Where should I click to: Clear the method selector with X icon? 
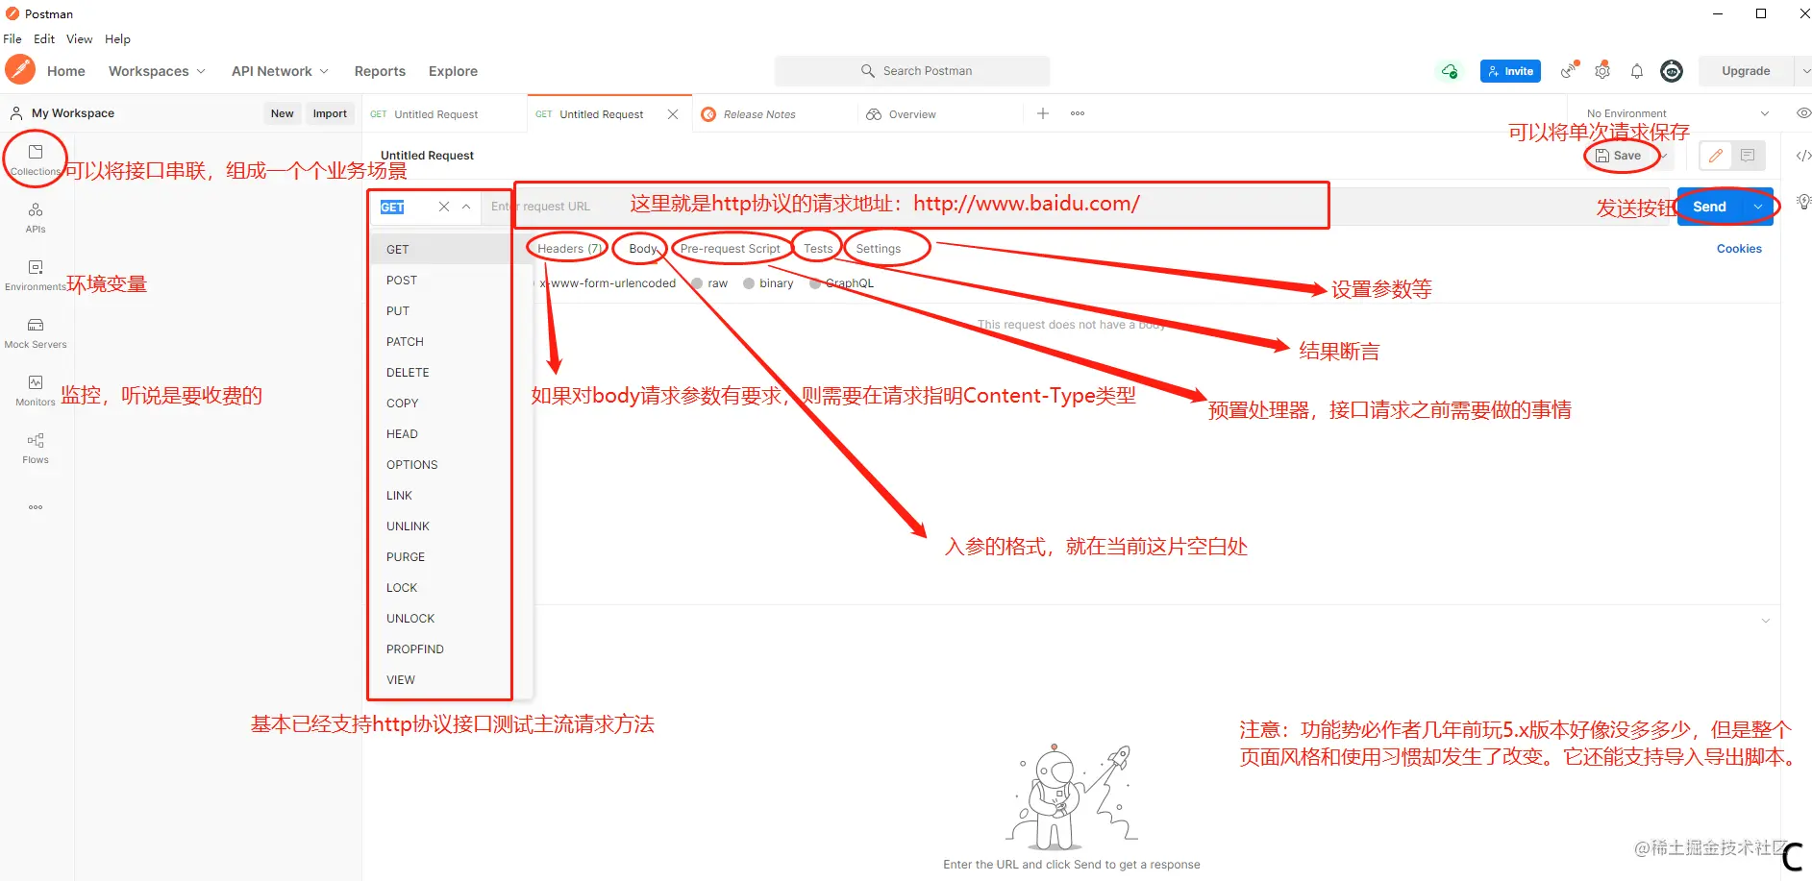[x=444, y=207]
